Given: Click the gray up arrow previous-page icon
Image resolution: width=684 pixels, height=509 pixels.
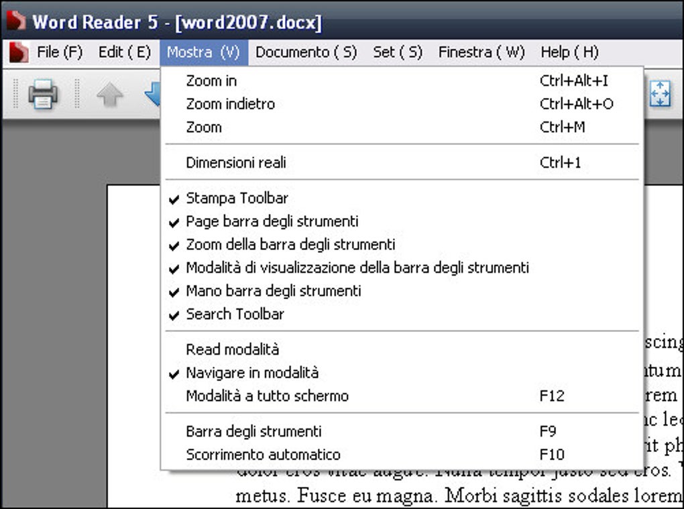Looking at the screenshot, I should (x=110, y=95).
